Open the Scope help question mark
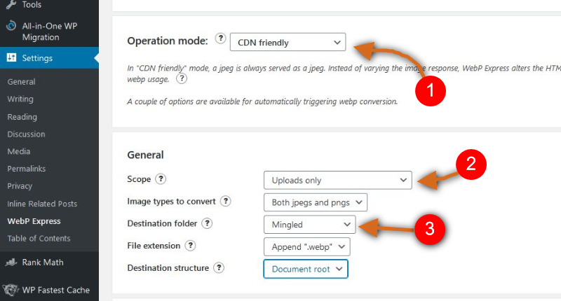561x301 pixels. (x=161, y=178)
